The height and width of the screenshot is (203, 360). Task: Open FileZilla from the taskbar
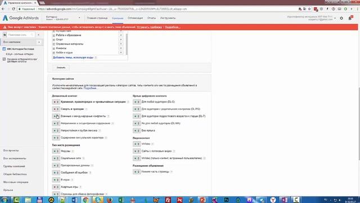[x=168, y=200]
